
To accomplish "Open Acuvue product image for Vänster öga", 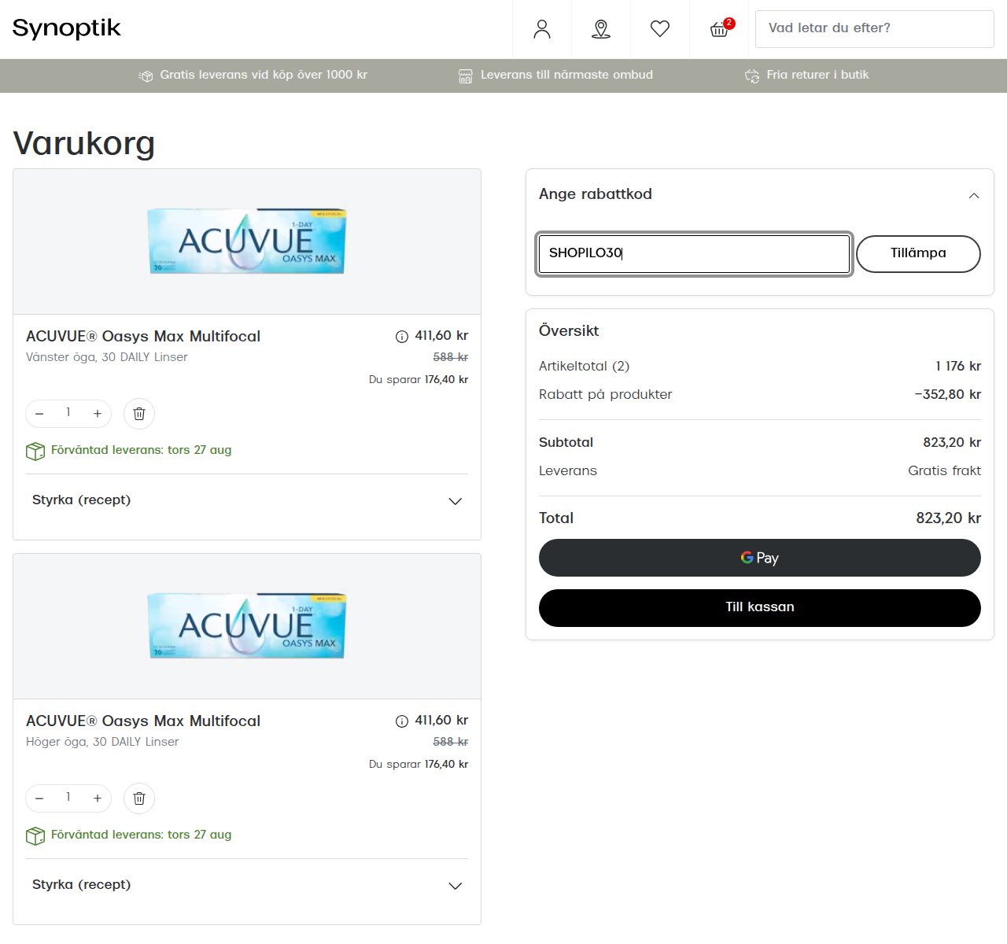I will click(247, 241).
